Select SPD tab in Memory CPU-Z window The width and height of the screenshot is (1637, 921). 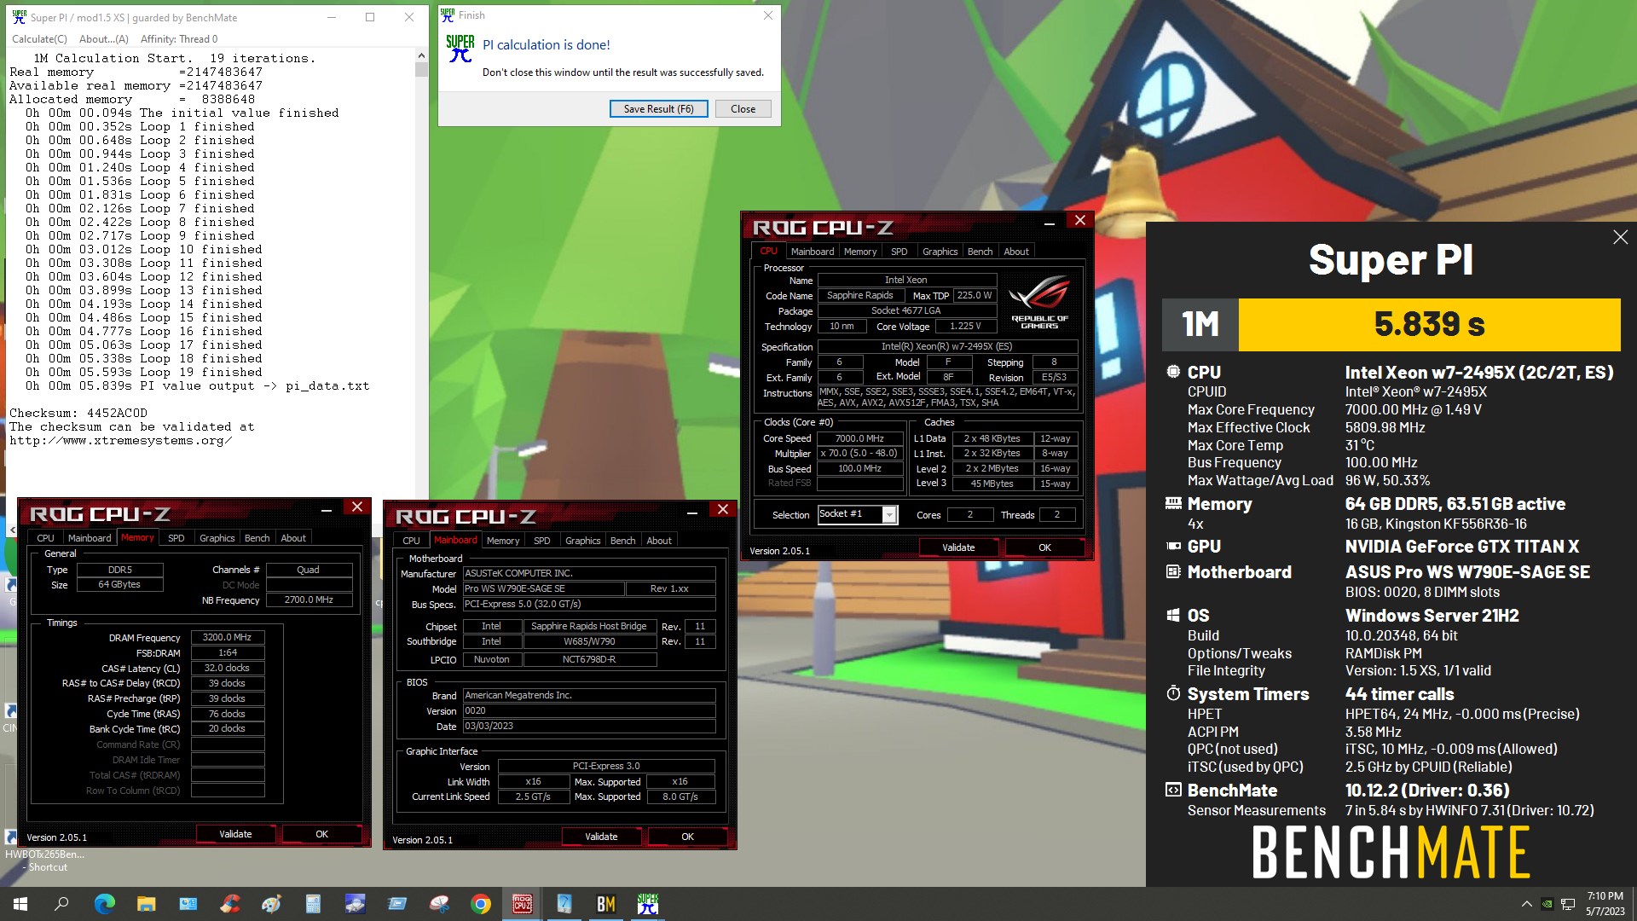click(x=176, y=538)
